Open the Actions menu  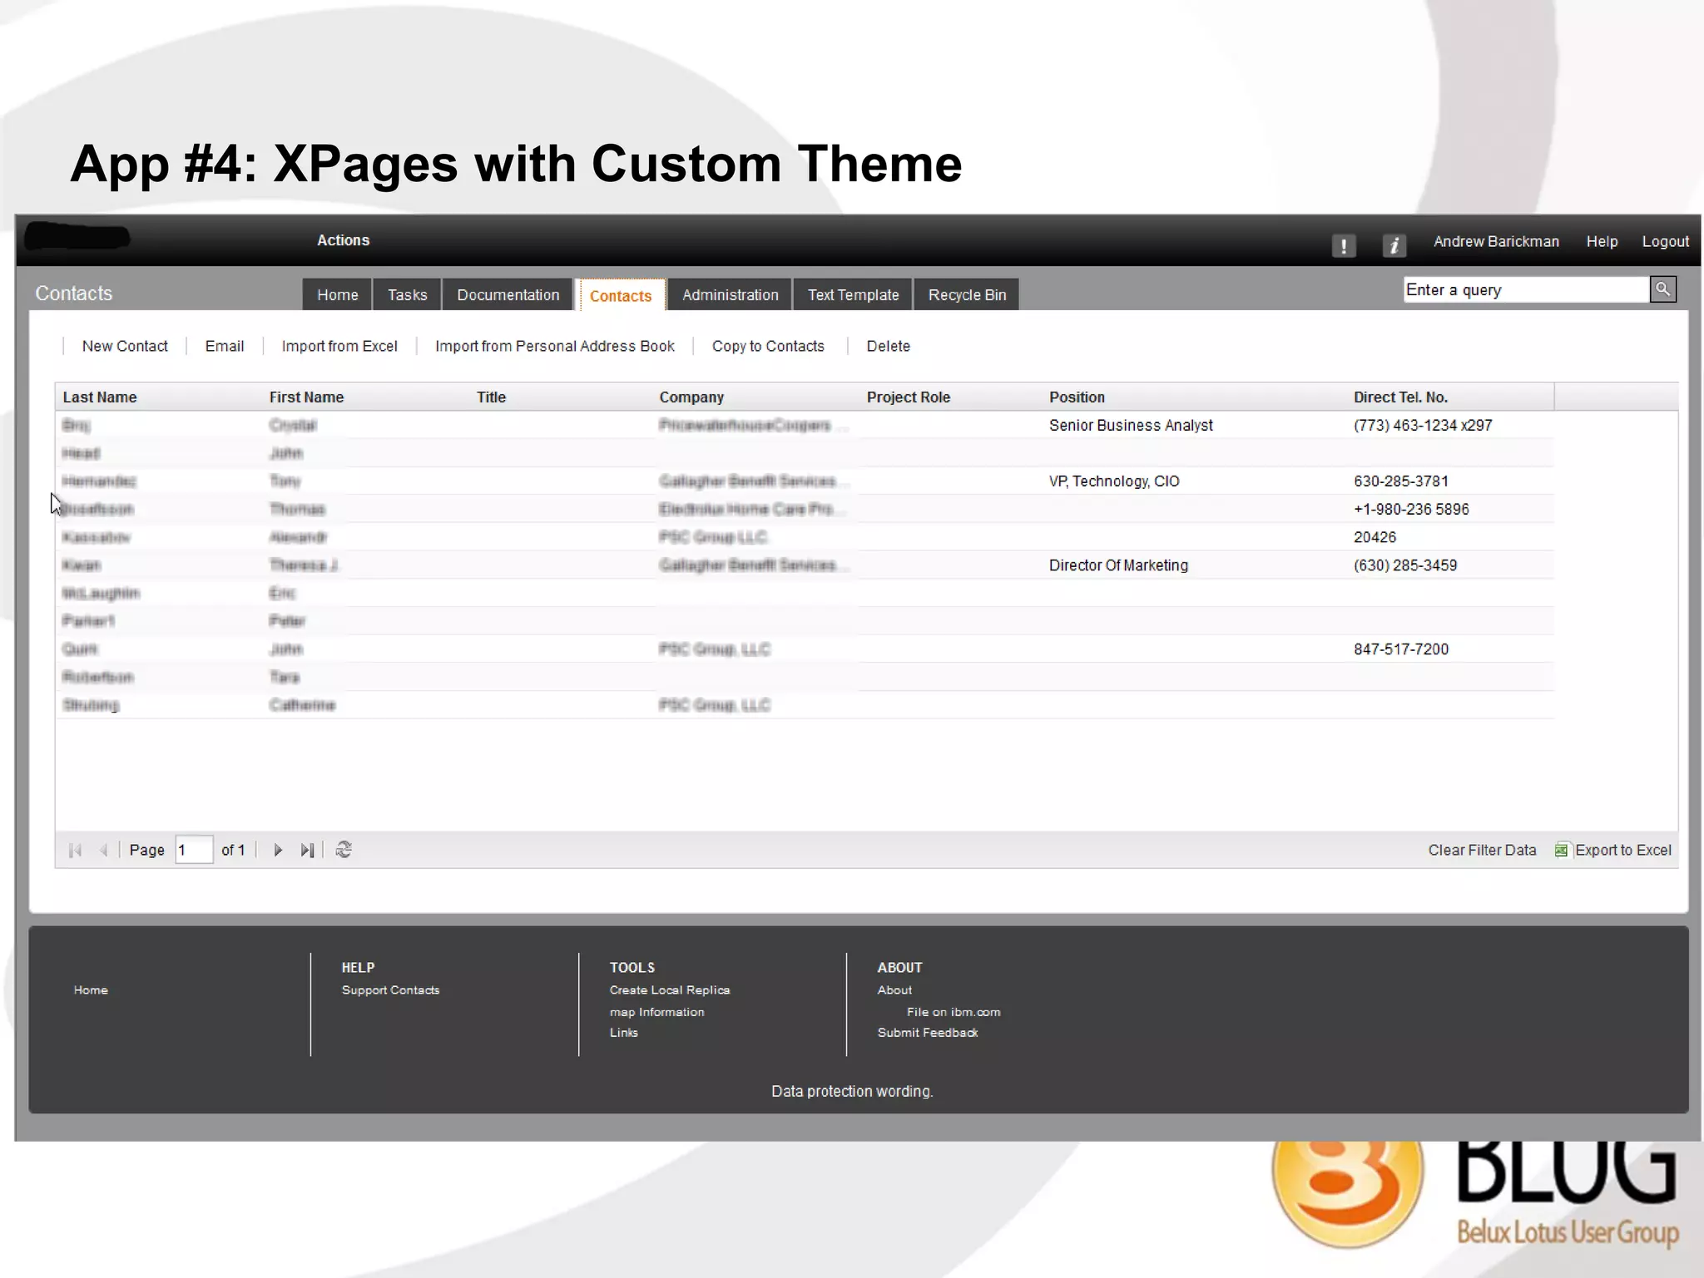tap(343, 240)
